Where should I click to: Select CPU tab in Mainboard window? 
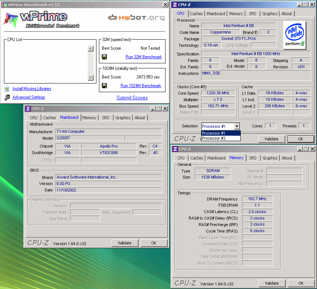[x=33, y=118]
